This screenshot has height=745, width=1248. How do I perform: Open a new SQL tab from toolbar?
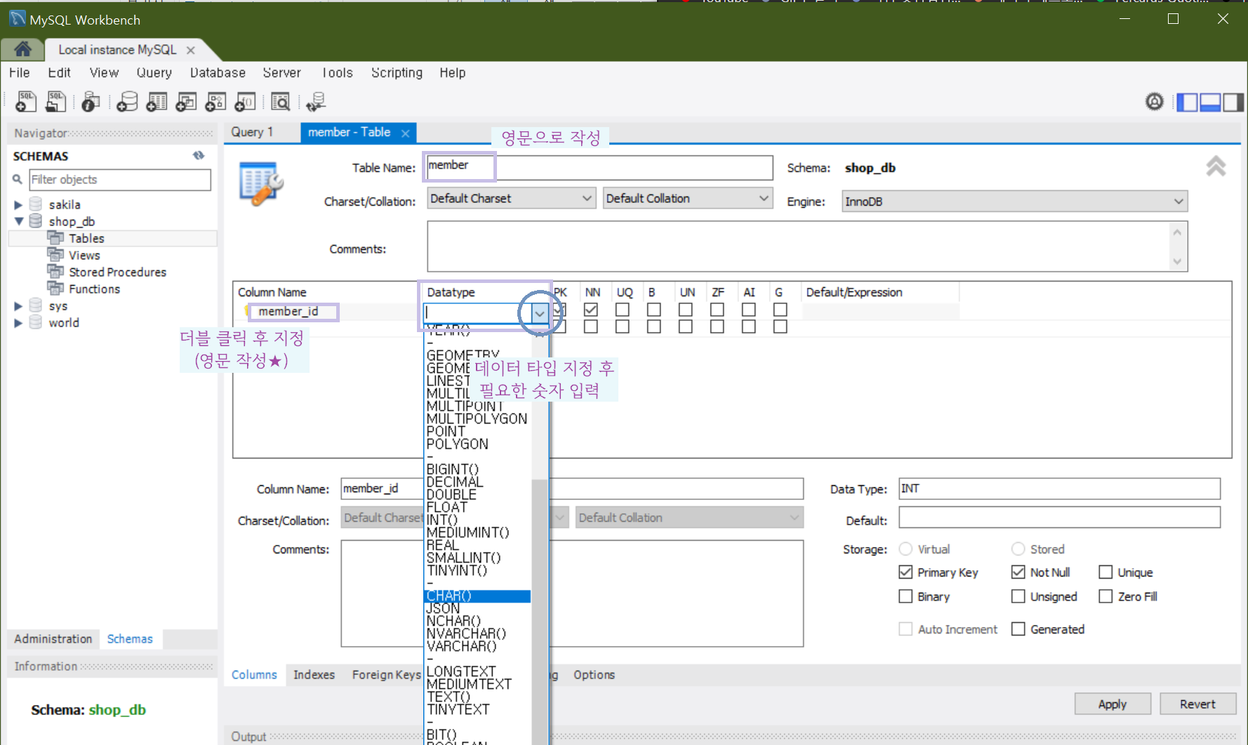(26, 102)
